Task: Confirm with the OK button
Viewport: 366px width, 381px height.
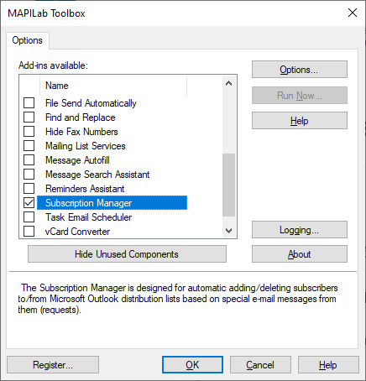Action: pyautogui.click(x=192, y=365)
